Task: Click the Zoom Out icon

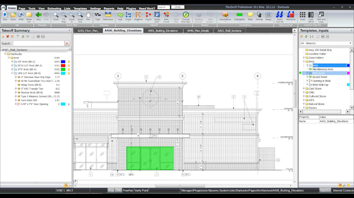Action: click(80, 15)
